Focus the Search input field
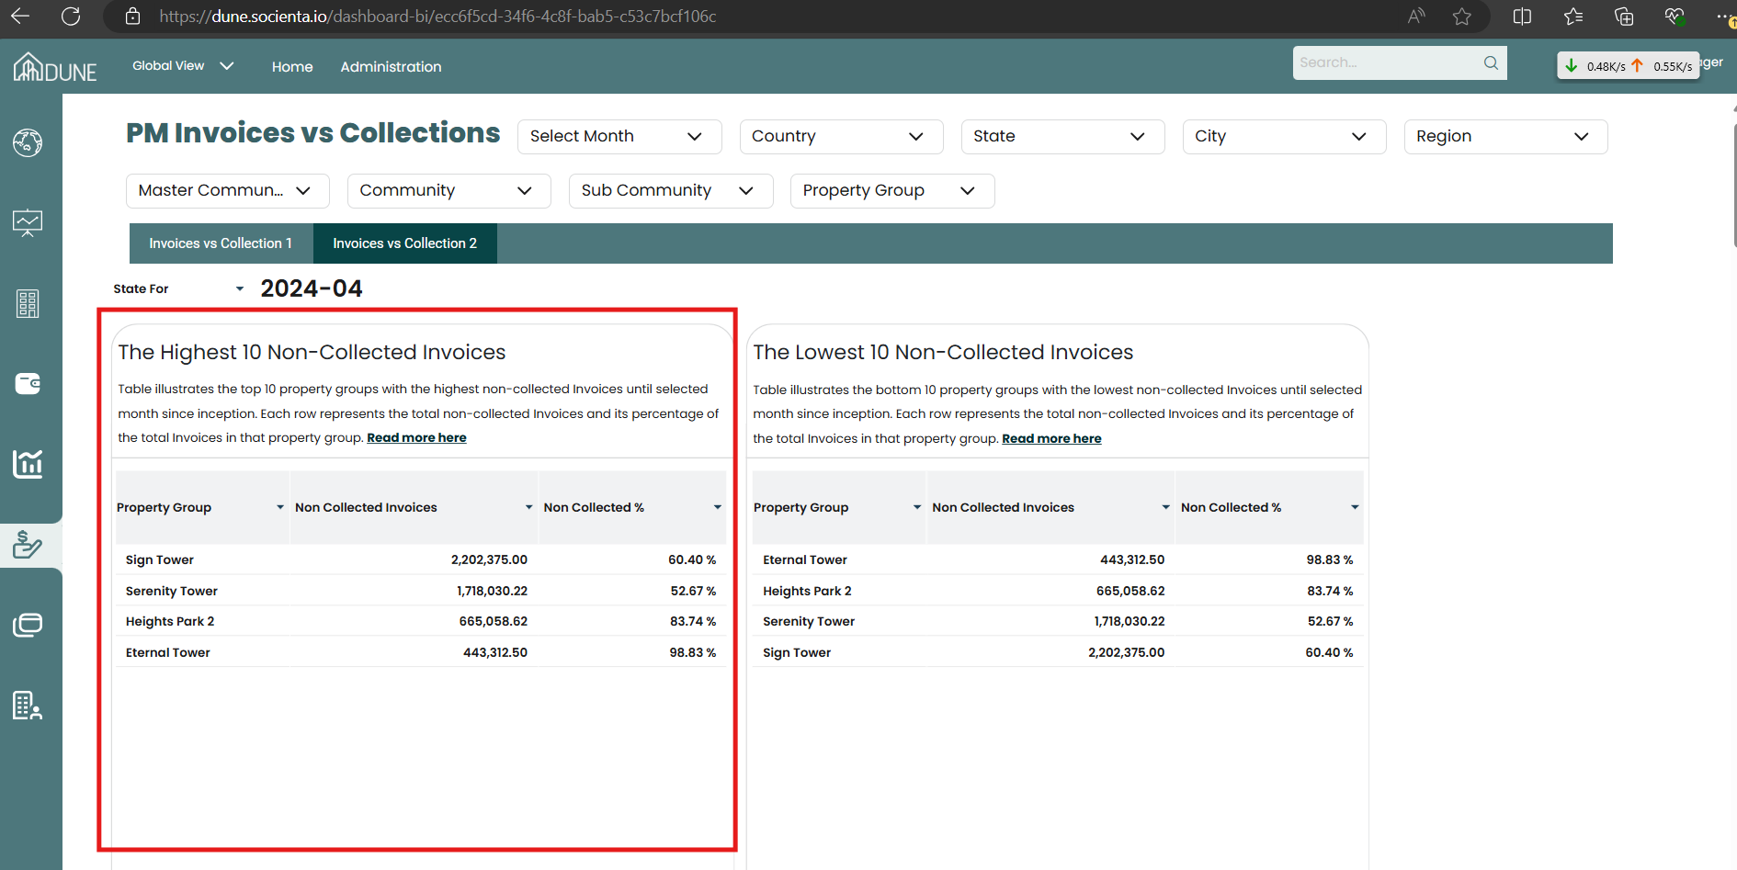Screen dimensions: 1737x870 coord(1388,62)
